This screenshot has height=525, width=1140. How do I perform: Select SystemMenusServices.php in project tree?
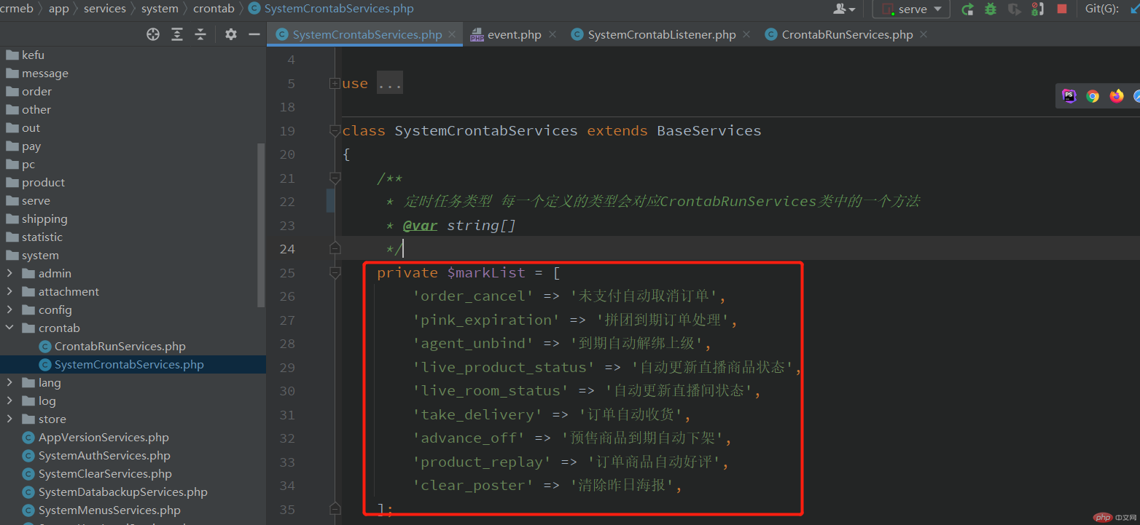109,510
